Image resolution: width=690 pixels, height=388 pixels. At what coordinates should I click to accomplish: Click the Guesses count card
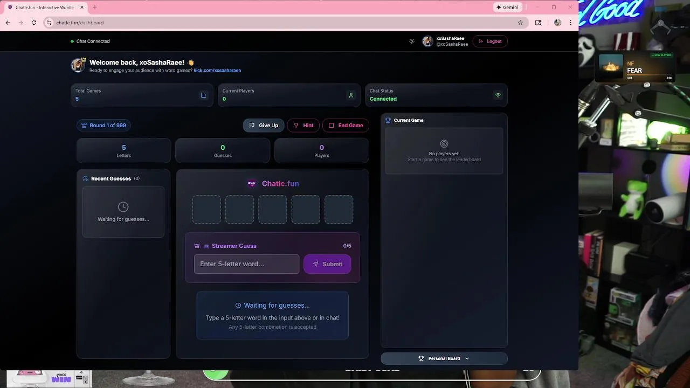coord(223,151)
